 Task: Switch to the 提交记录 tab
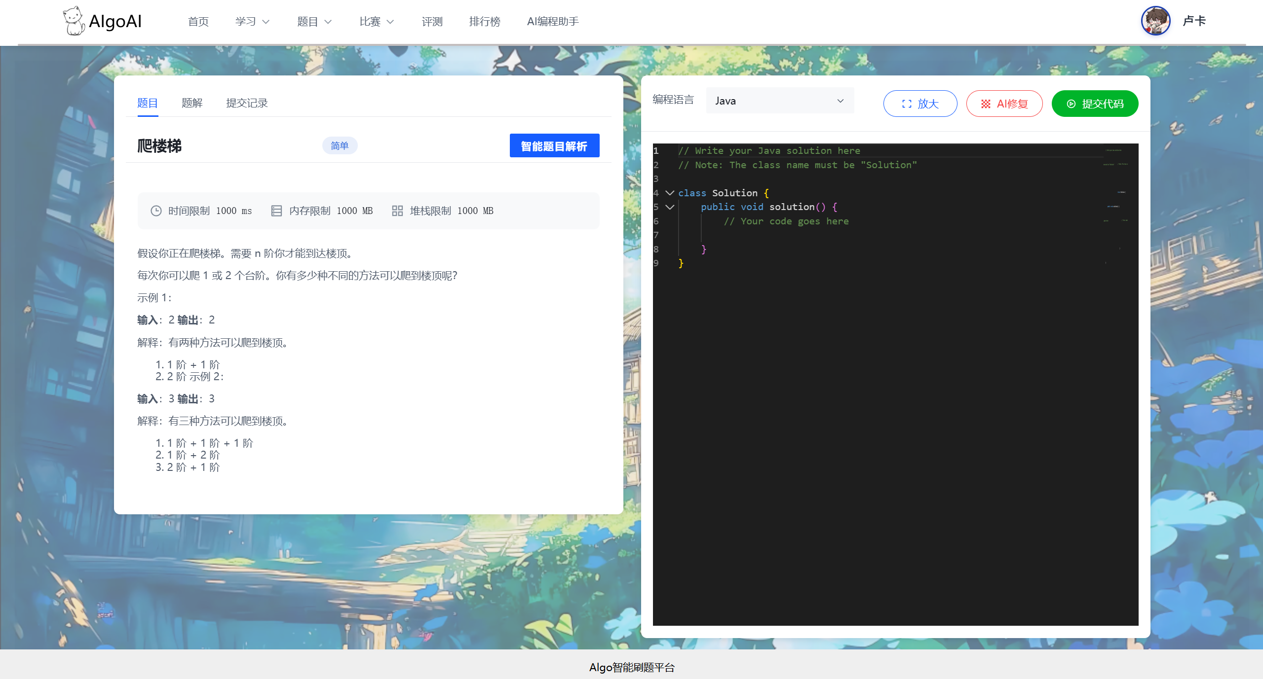247,103
